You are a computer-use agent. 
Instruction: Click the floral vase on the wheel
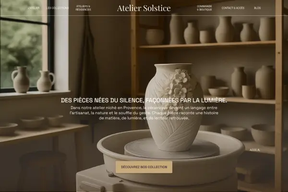tap(174, 108)
